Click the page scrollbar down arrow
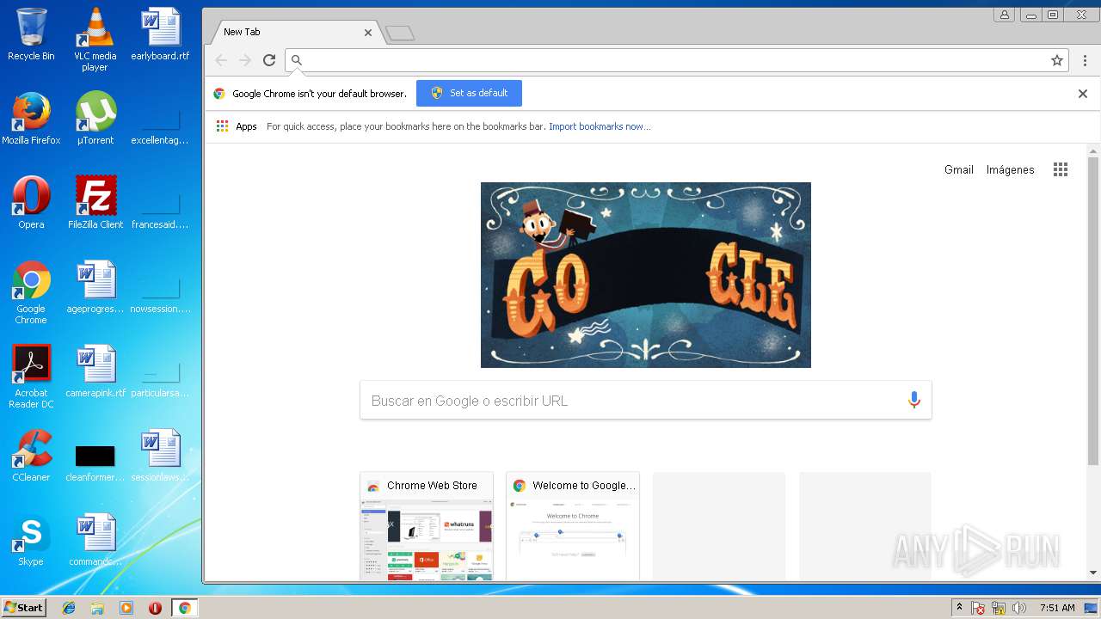This screenshot has height=619, width=1101. pyautogui.click(x=1093, y=573)
